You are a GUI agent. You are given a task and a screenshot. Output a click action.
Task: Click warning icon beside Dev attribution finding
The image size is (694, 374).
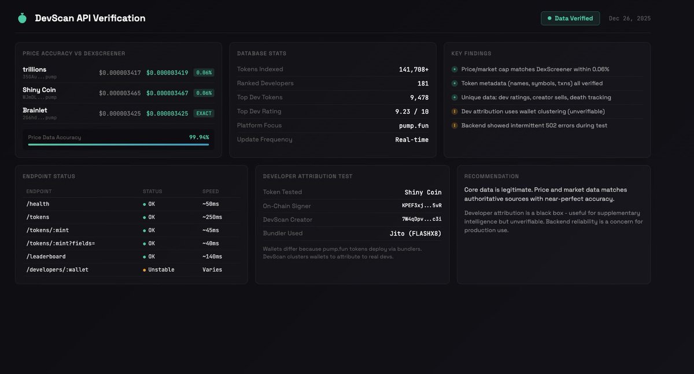(455, 111)
